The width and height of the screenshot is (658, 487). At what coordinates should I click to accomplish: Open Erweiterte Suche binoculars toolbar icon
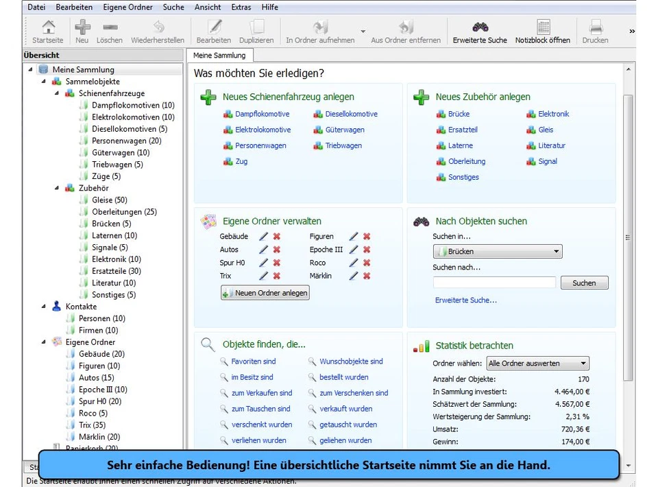(x=480, y=27)
